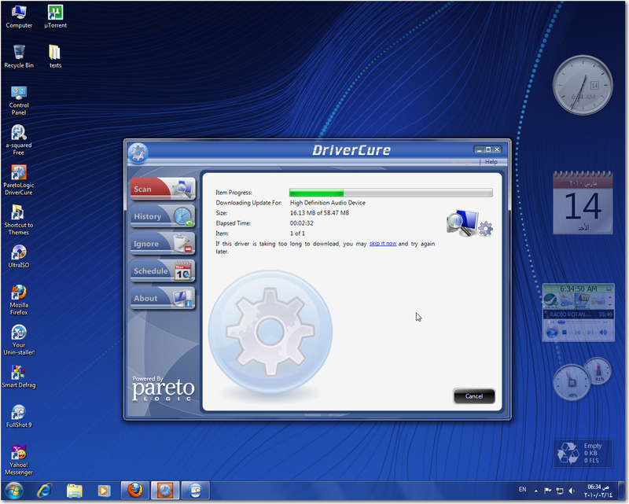Image resolution: width=629 pixels, height=504 pixels.
Task: Click the CPU meter gauge gadget
Action: point(572,382)
